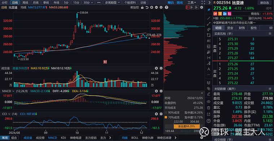Image resolution: width=274 pixels, height=141 pixels.
Task: Click the 个股资料 button
Action: click(130, 3)
